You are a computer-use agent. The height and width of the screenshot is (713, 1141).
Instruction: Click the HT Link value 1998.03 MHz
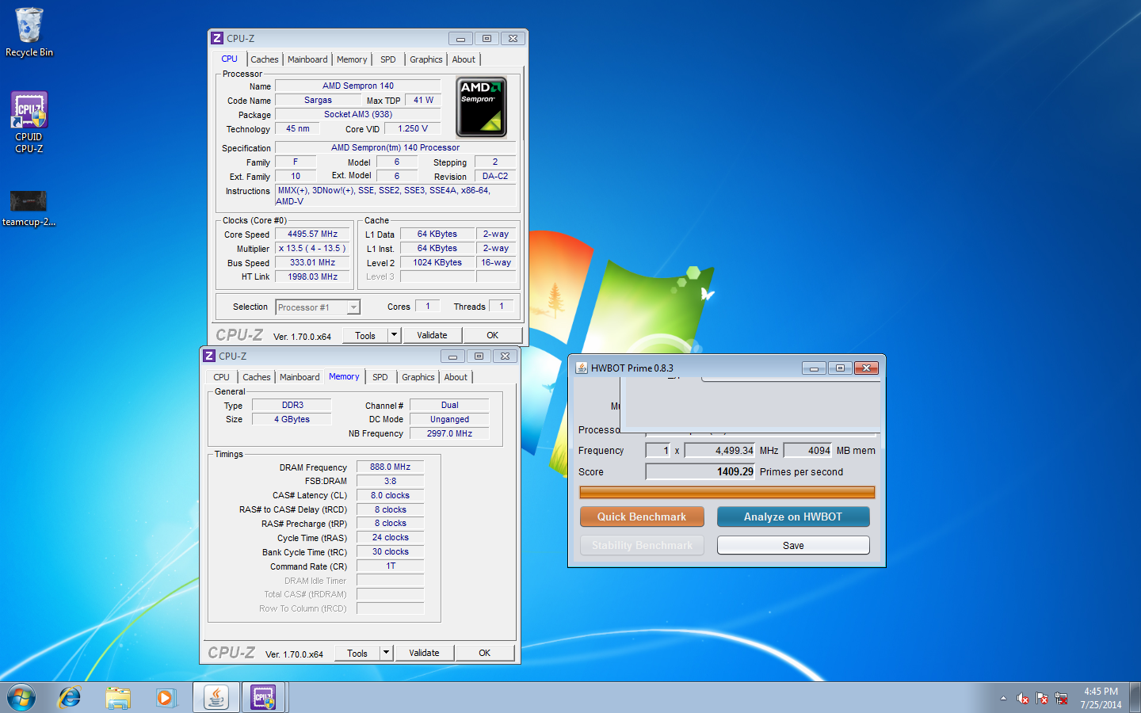(x=312, y=276)
